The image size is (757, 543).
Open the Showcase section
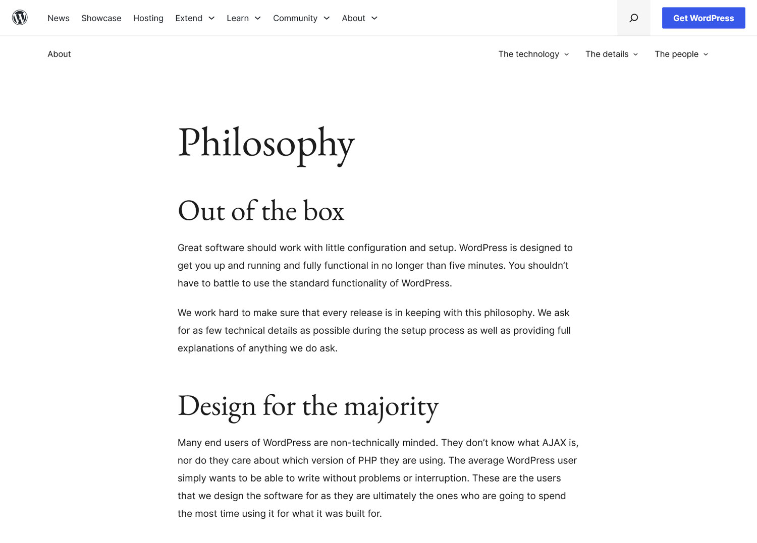pos(101,18)
